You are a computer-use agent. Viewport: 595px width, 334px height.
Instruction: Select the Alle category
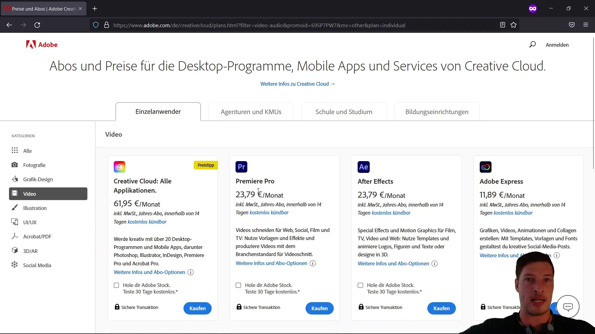click(48, 151)
